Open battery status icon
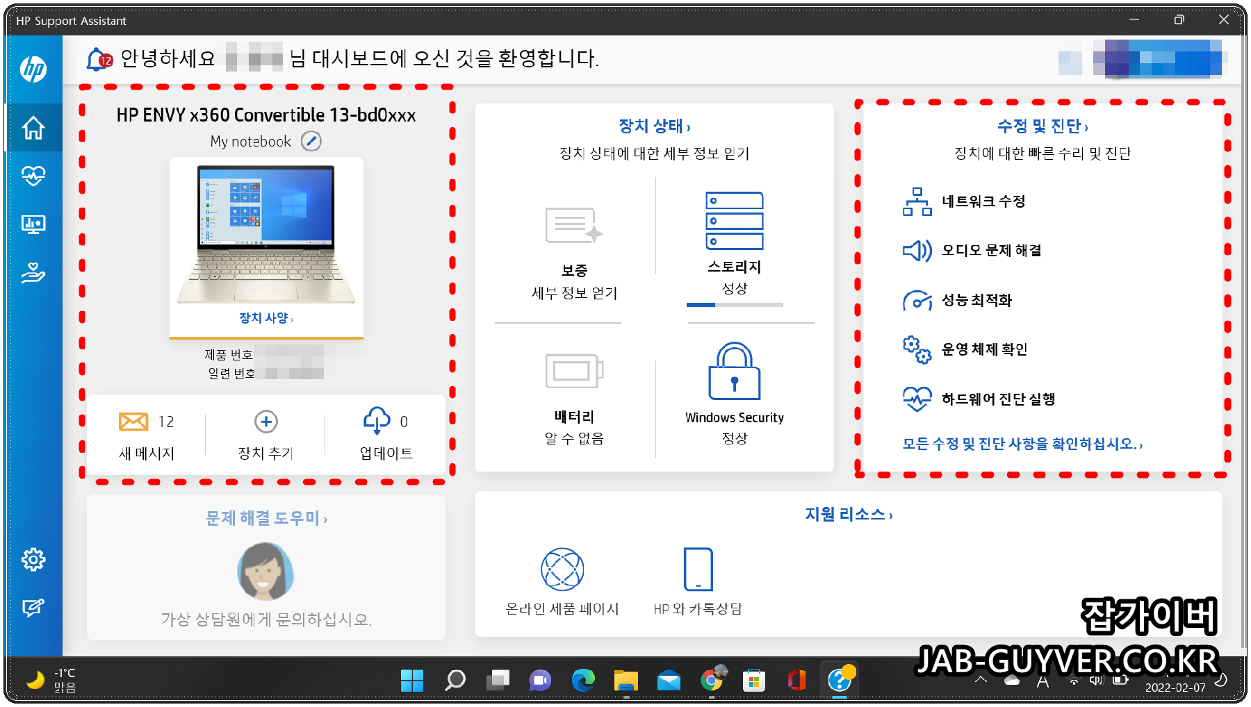Screen dimensions: 1251x707 [574, 371]
